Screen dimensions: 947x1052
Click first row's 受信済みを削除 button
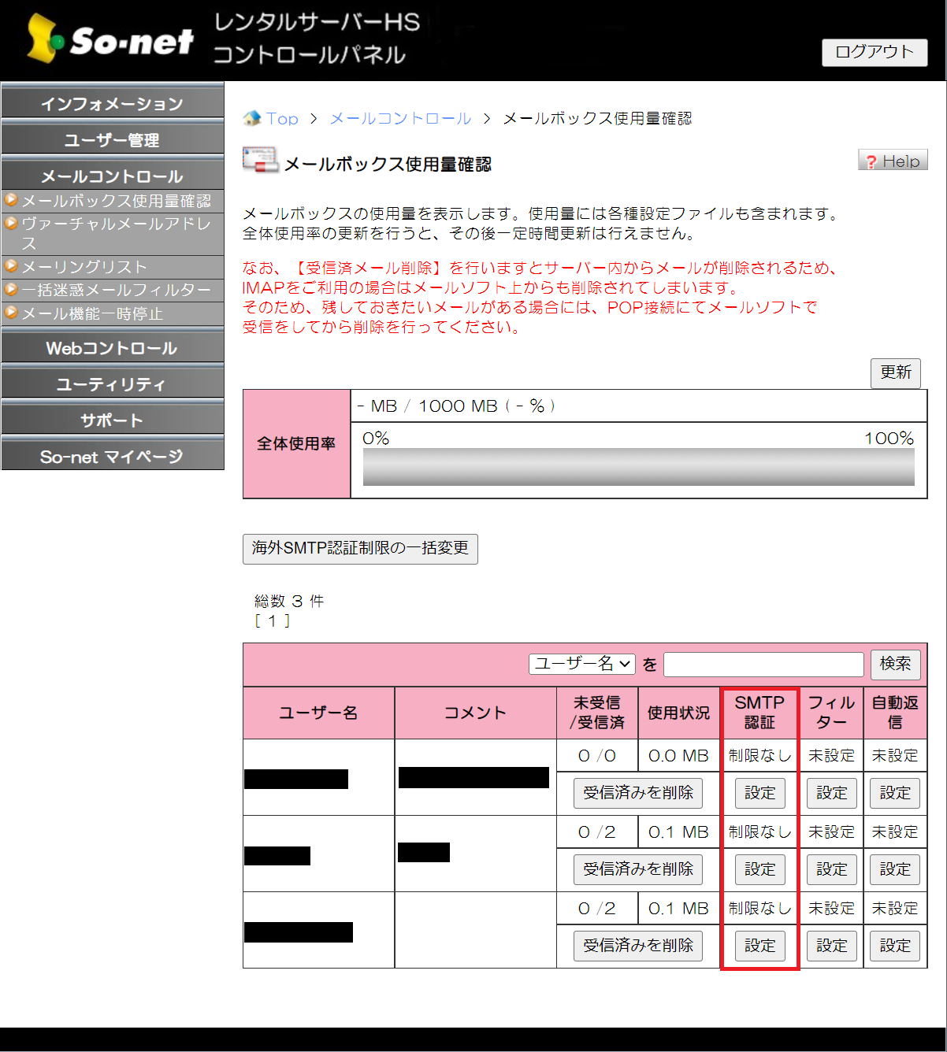638,792
